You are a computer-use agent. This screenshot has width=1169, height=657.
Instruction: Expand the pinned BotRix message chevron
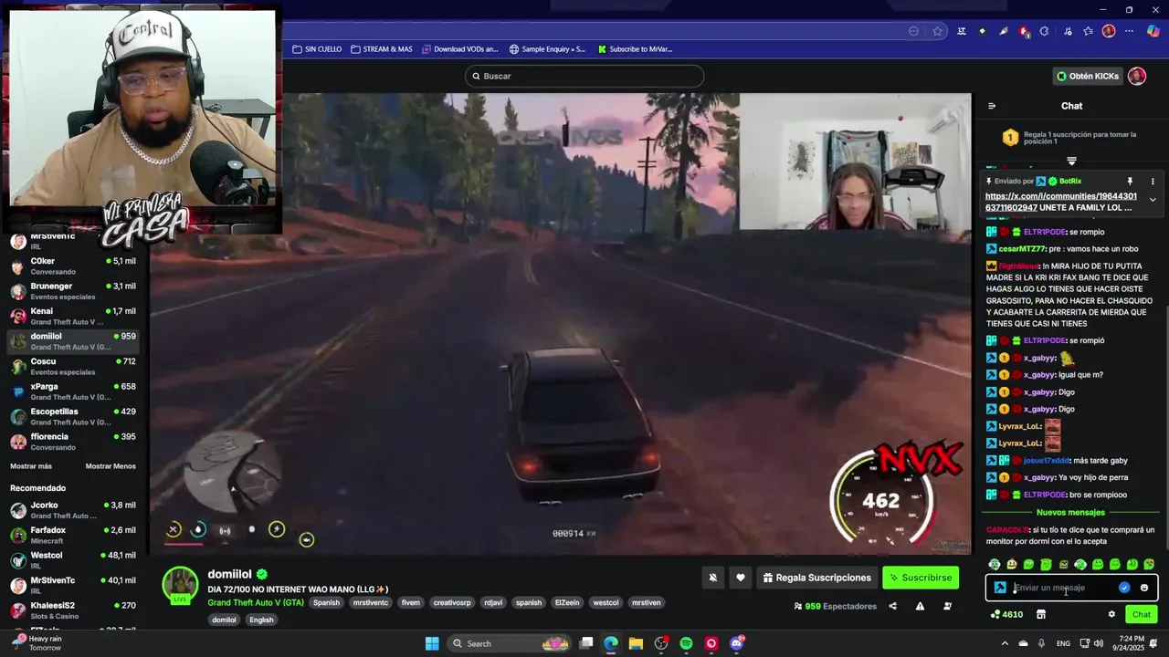point(1153,200)
